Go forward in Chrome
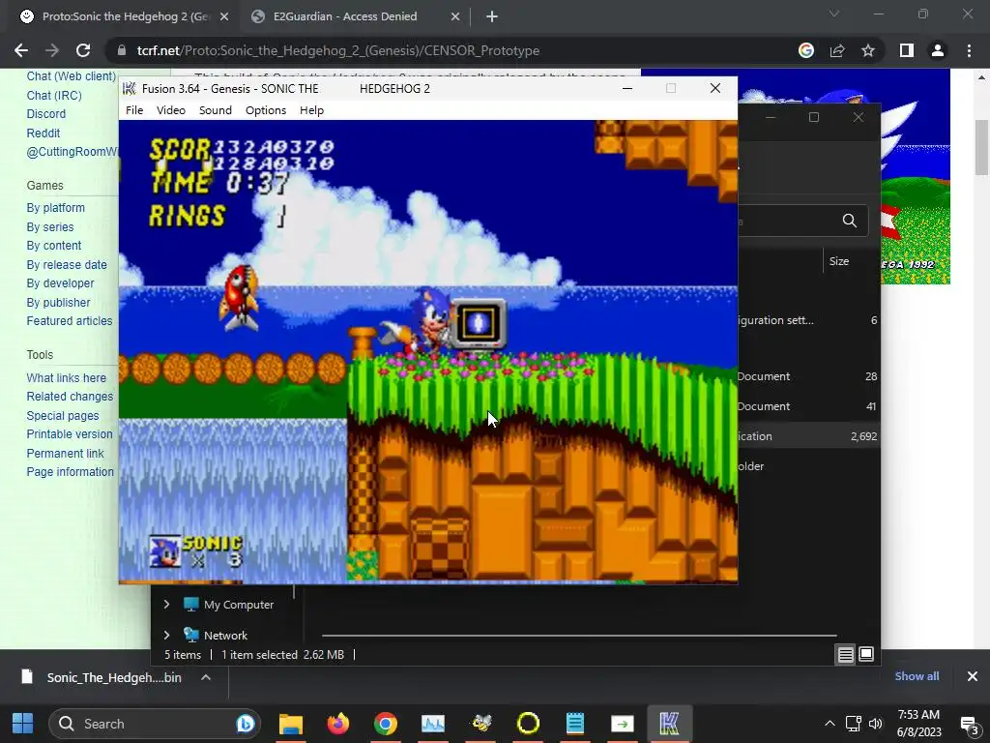Image resolution: width=990 pixels, height=743 pixels. (x=52, y=50)
